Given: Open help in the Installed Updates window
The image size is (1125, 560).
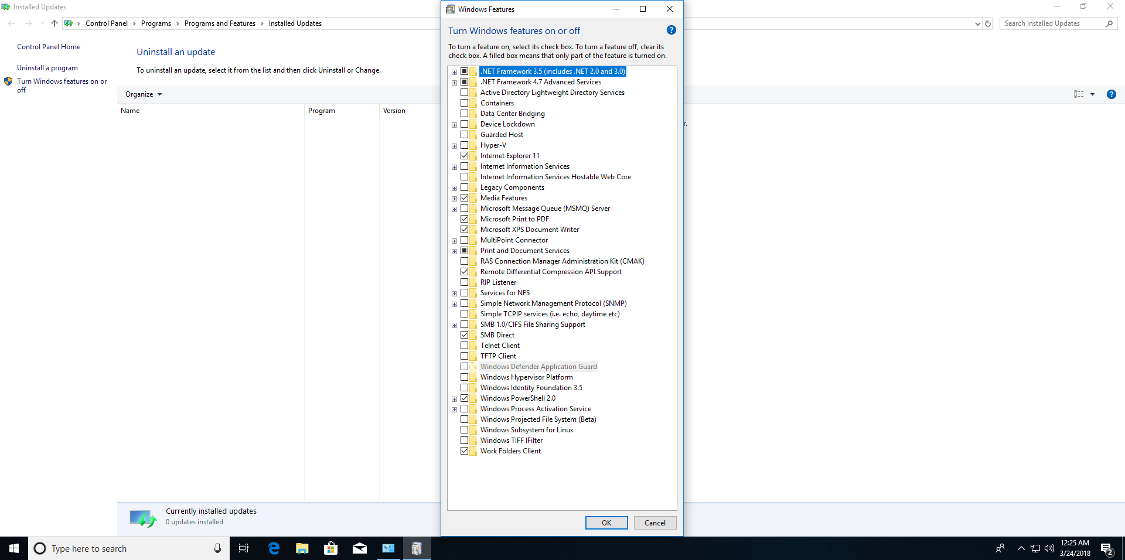Looking at the screenshot, I should pyautogui.click(x=1112, y=94).
